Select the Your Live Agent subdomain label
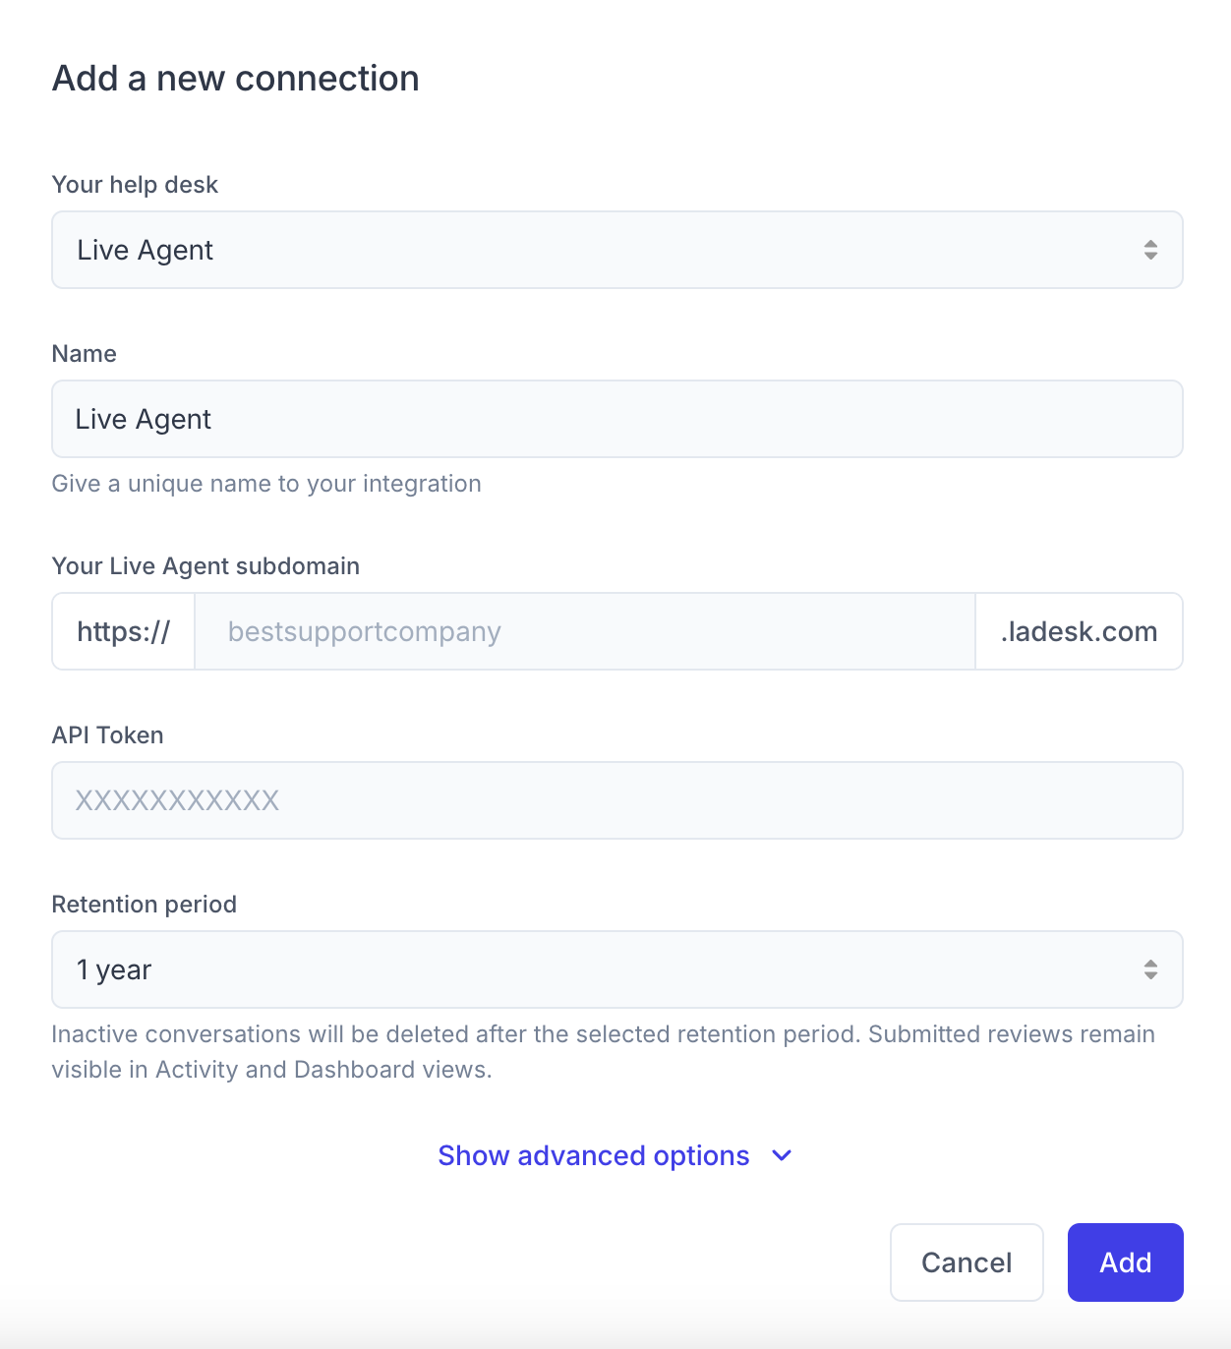 (205, 565)
